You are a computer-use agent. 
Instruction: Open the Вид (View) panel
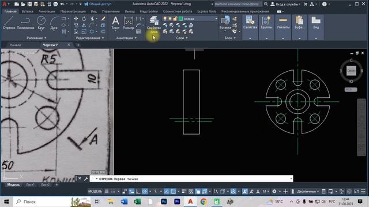click(316, 23)
